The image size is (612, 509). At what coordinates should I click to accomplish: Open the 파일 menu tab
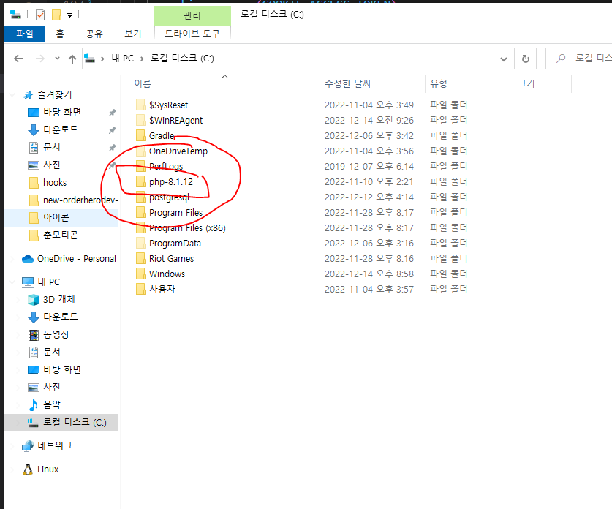(x=25, y=34)
